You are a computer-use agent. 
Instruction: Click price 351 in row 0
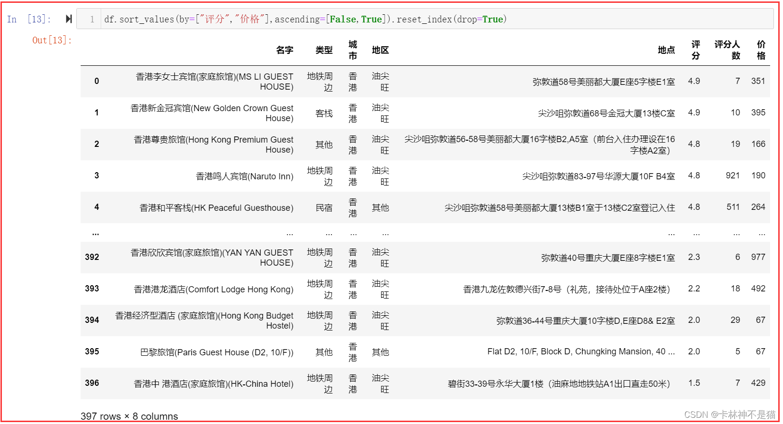(x=758, y=81)
